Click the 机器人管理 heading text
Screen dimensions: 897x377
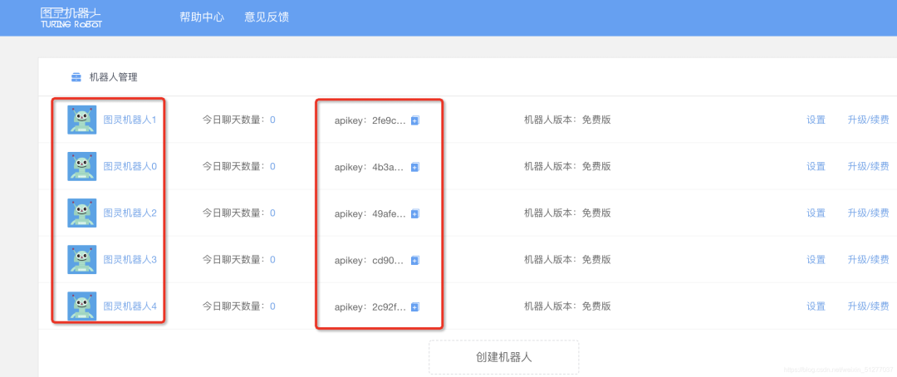(x=113, y=77)
